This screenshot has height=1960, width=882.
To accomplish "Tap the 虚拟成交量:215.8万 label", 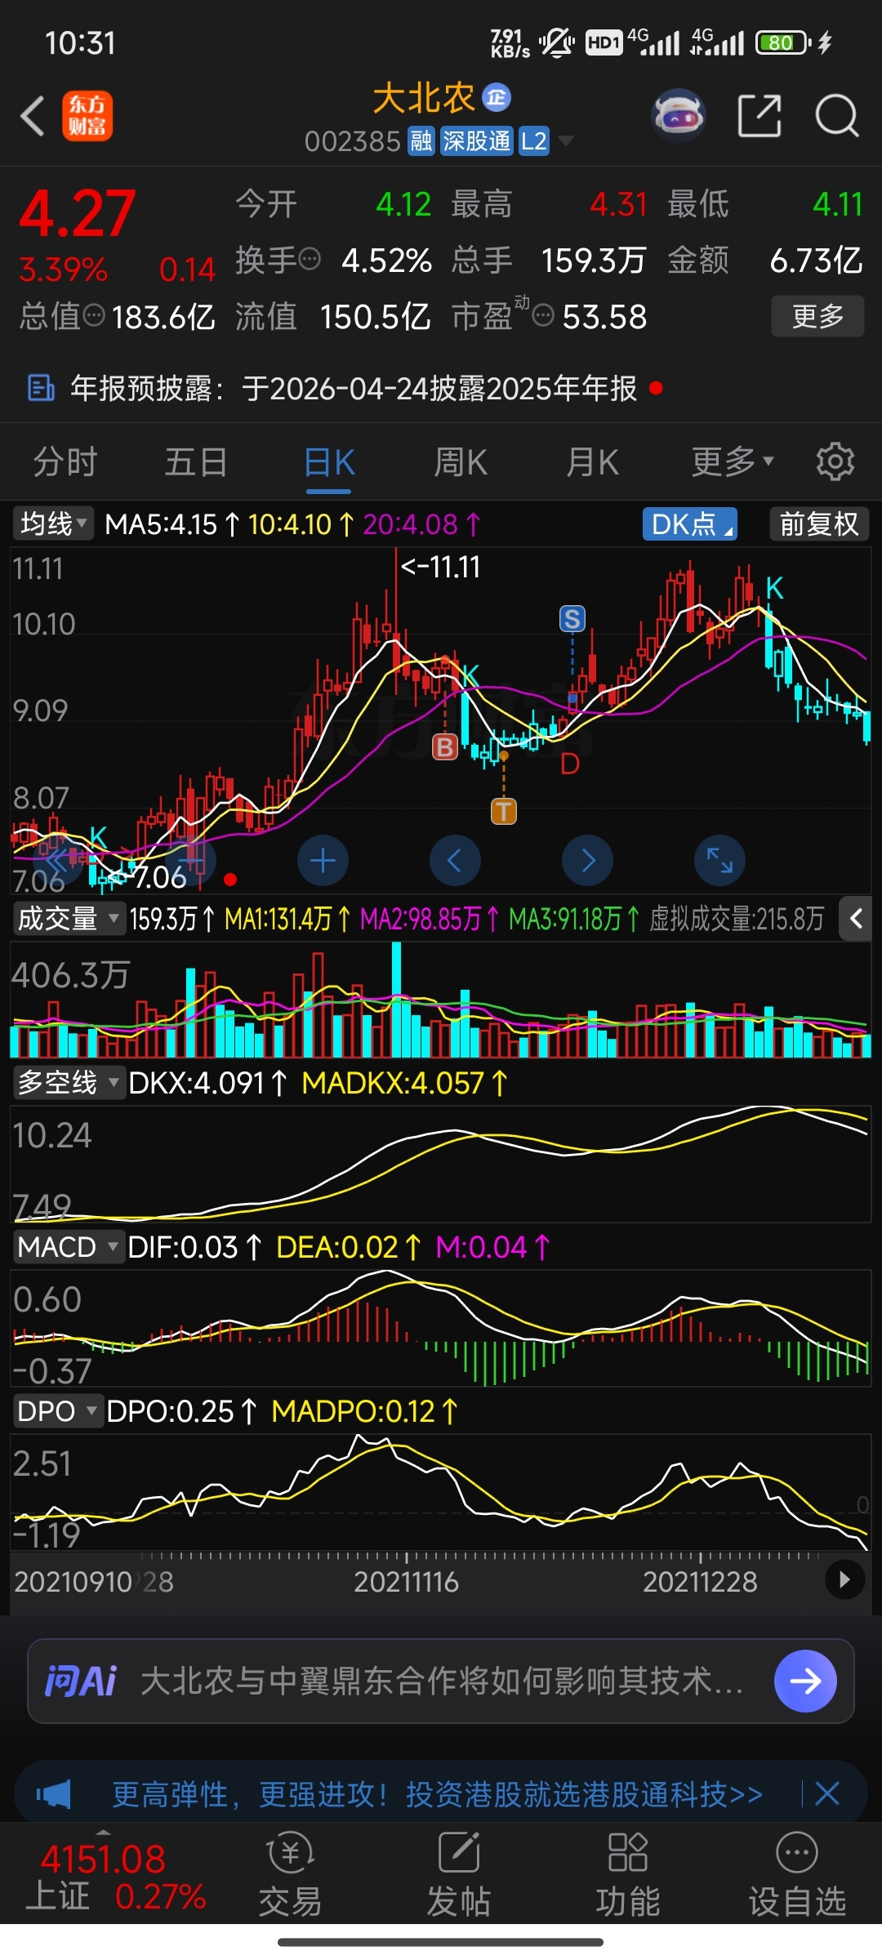I will 736,920.
